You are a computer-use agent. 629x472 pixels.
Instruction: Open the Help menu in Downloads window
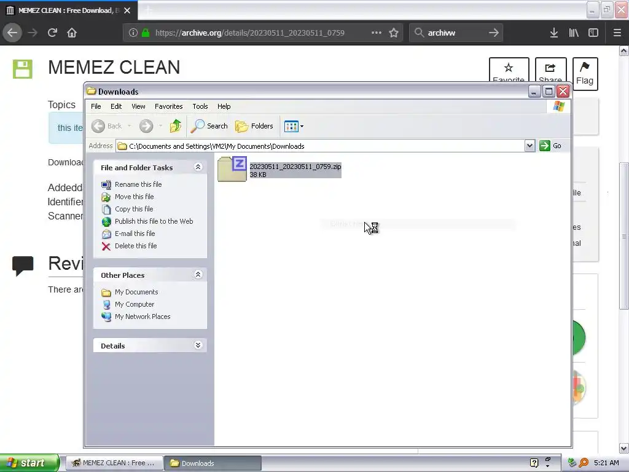[x=224, y=106]
